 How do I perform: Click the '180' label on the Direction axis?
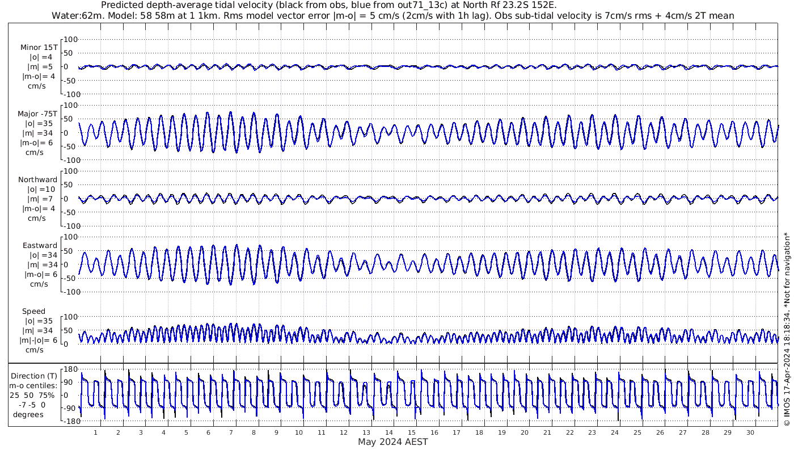tap(70, 369)
